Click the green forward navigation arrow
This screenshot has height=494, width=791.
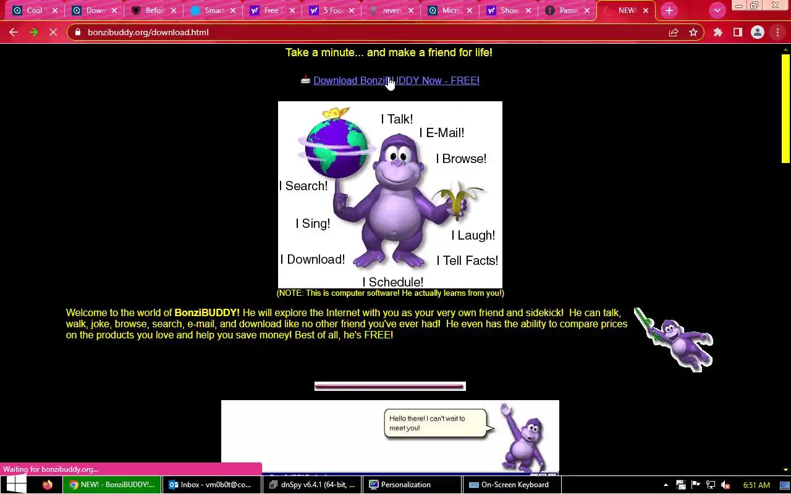coord(33,32)
